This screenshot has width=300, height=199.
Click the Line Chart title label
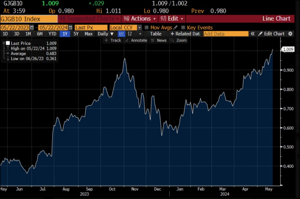[x=276, y=19]
